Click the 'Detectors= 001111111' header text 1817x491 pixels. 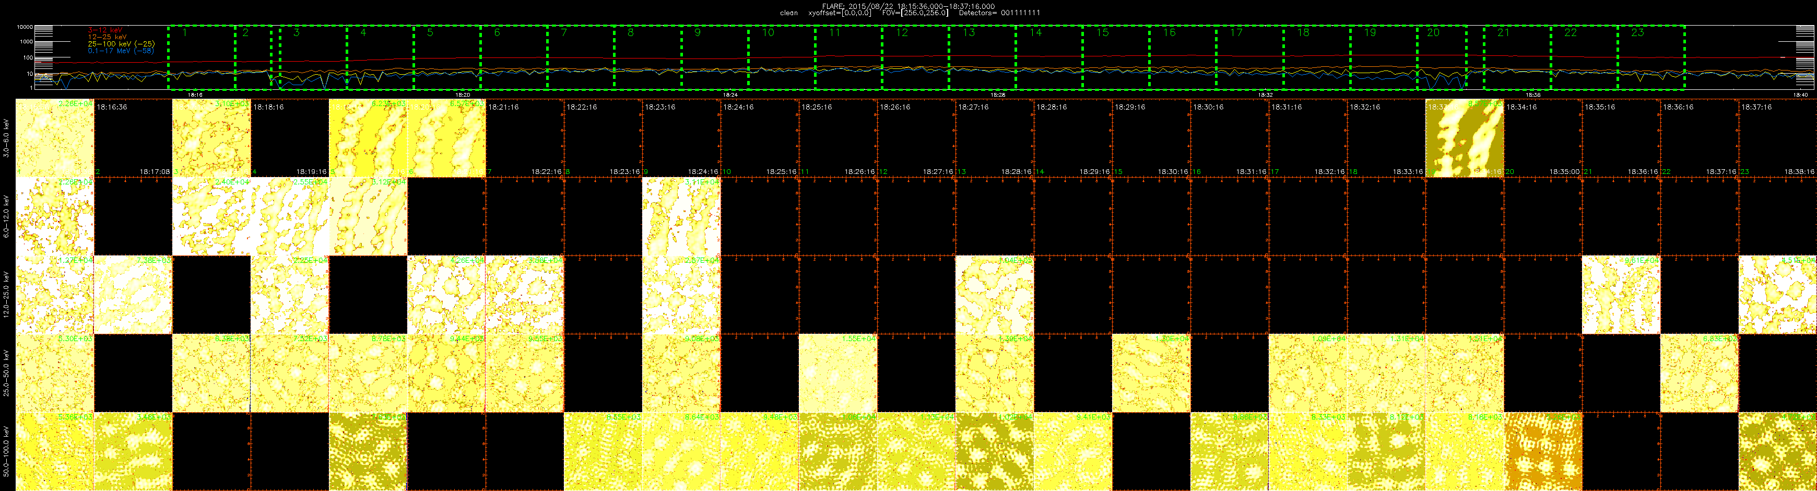(999, 13)
